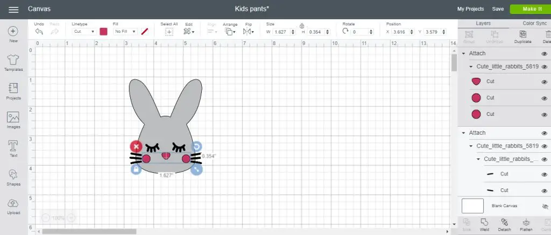
Task: Open the Flip menu
Action: [249, 32]
